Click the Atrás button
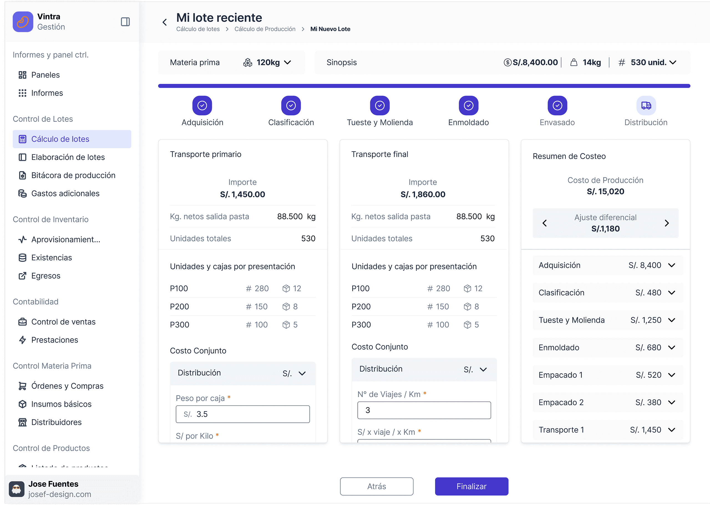Viewport: 710px width, 505px height. pos(377,486)
